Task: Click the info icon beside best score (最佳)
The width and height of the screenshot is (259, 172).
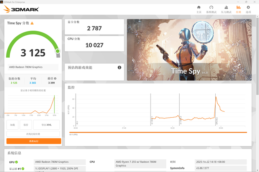Action: coord(55,79)
